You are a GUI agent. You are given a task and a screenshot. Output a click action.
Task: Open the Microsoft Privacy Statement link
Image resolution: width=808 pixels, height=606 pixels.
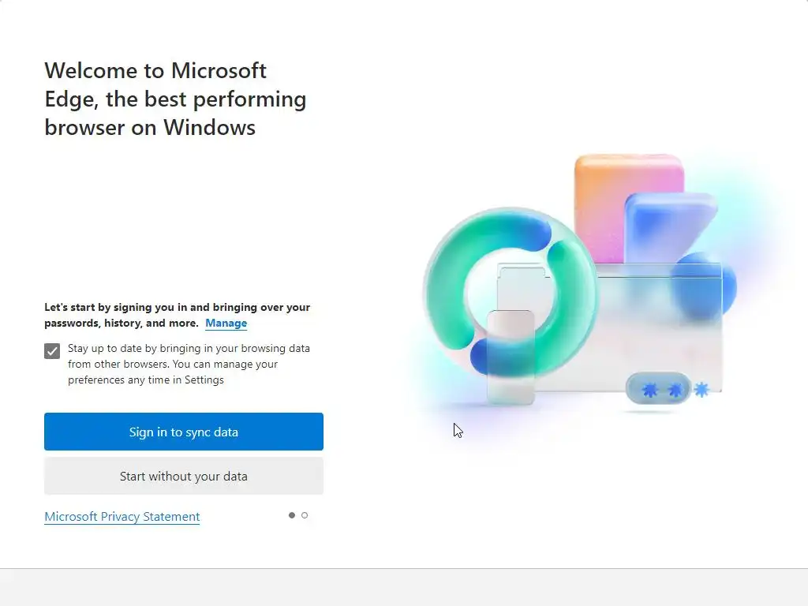[x=122, y=517]
